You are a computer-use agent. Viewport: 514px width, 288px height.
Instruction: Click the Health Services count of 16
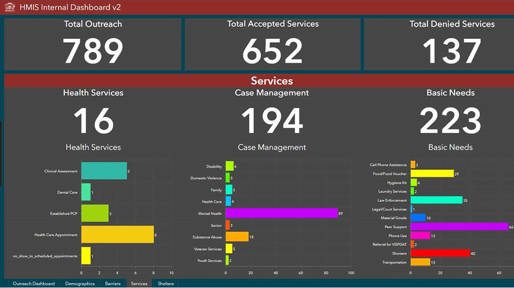tap(93, 120)
